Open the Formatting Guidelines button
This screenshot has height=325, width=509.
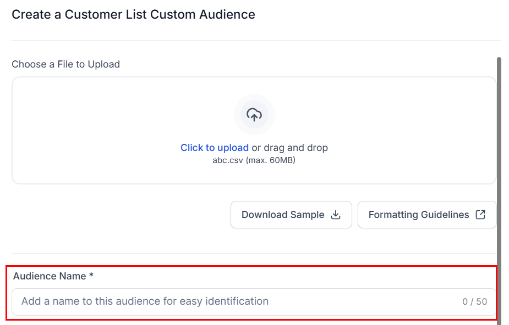[427, 215]
